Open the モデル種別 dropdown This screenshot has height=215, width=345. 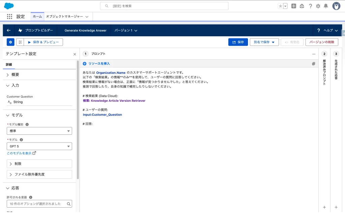coord(39,131)
